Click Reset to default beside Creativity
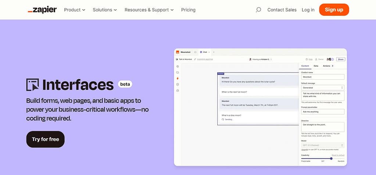 [338, 155]
